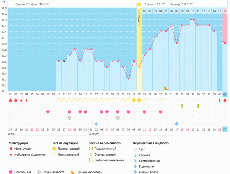Select the highlighted cycle day 41 cell

click(x=225, y=94)
